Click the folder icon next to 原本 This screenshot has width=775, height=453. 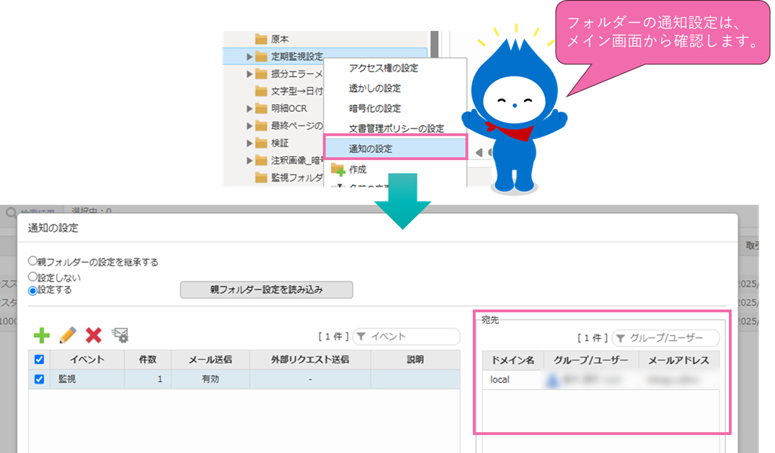click(x=261, y=39)
